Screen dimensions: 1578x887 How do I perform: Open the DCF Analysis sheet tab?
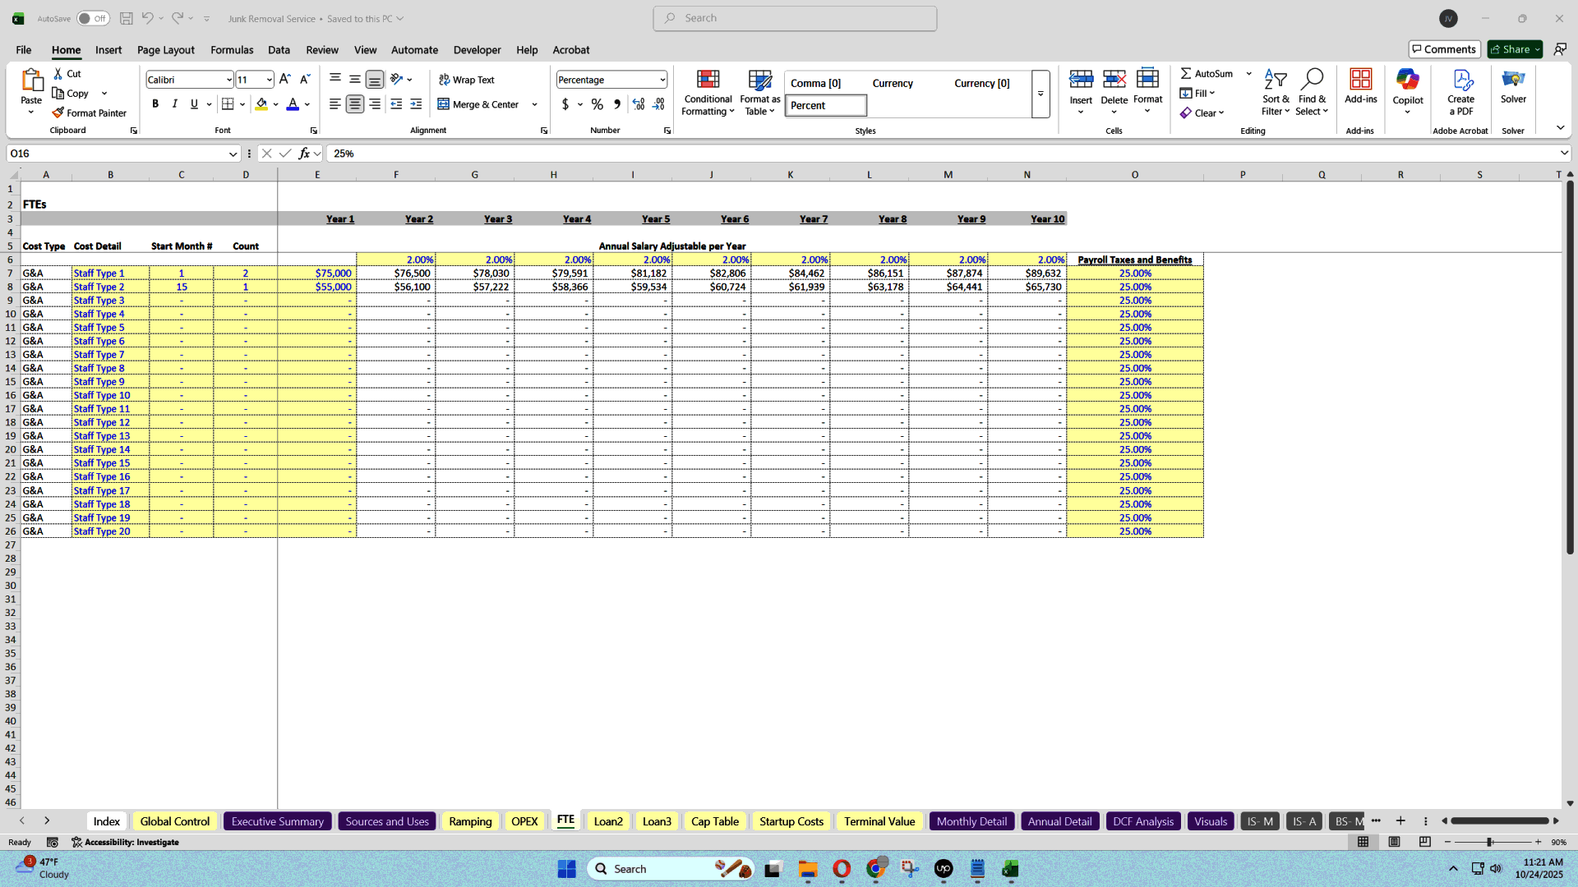1142,820
